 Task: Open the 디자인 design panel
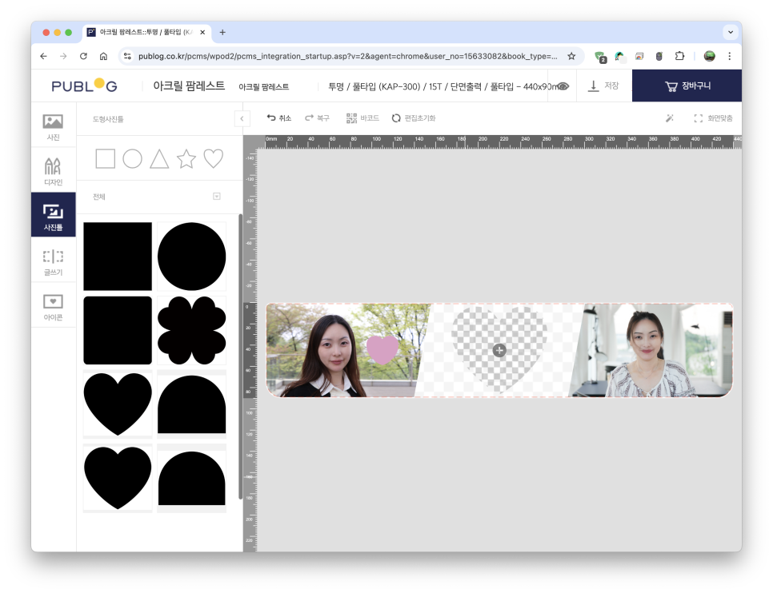click(54, 171)
